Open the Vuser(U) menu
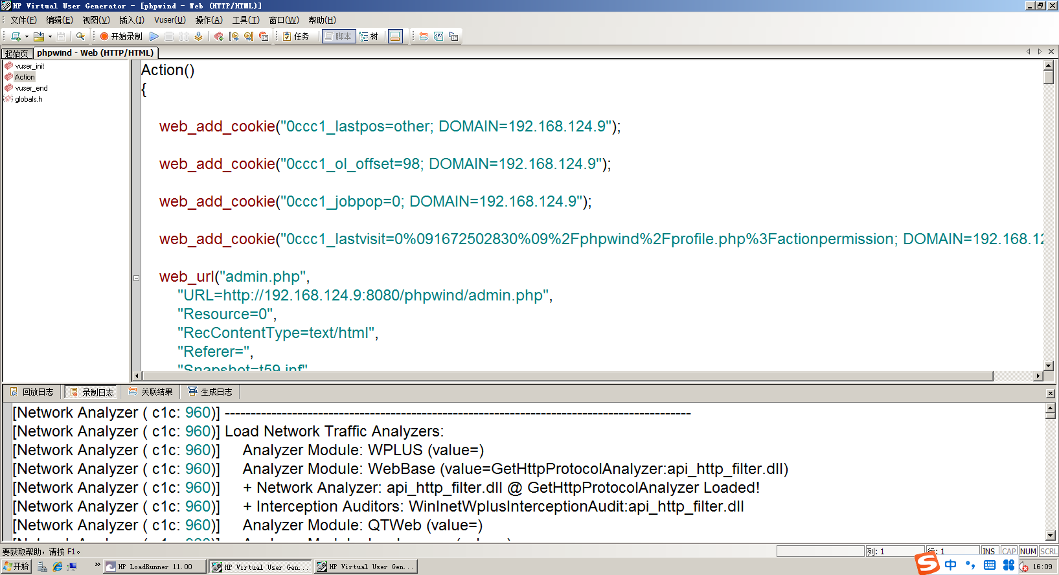 click(x=170, y=20)
